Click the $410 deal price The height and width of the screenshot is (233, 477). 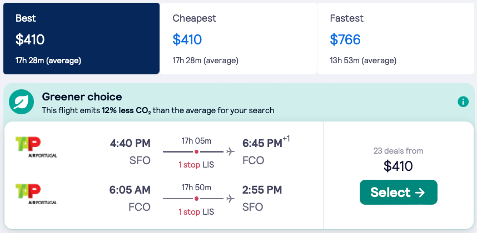tap(398, 166)
